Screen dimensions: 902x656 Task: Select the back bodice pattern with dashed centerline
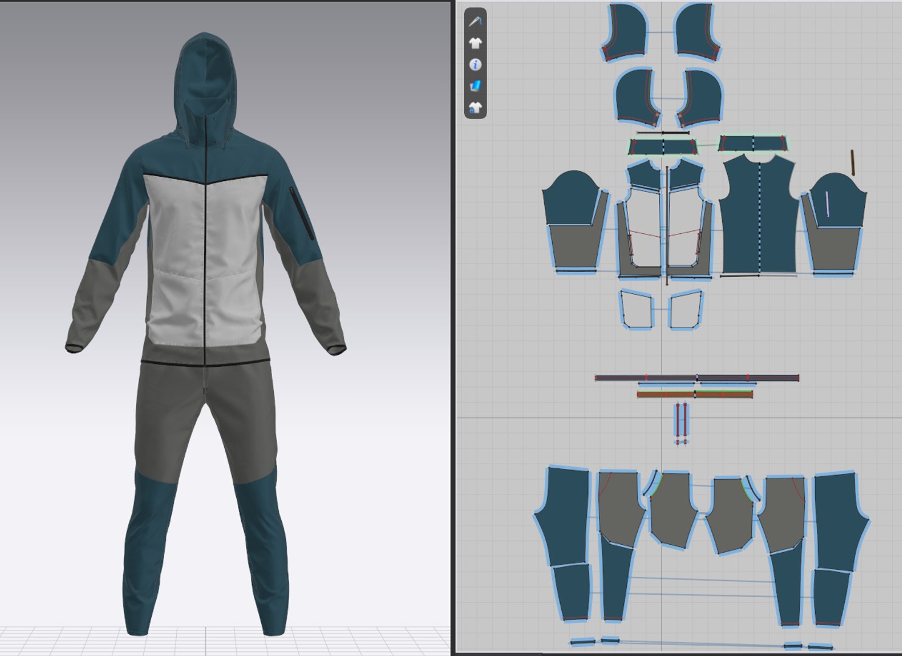[759, 214]
